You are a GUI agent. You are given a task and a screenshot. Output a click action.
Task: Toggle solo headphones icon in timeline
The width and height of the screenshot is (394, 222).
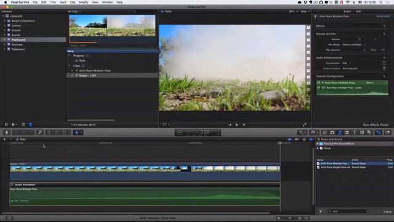point(304,139)
